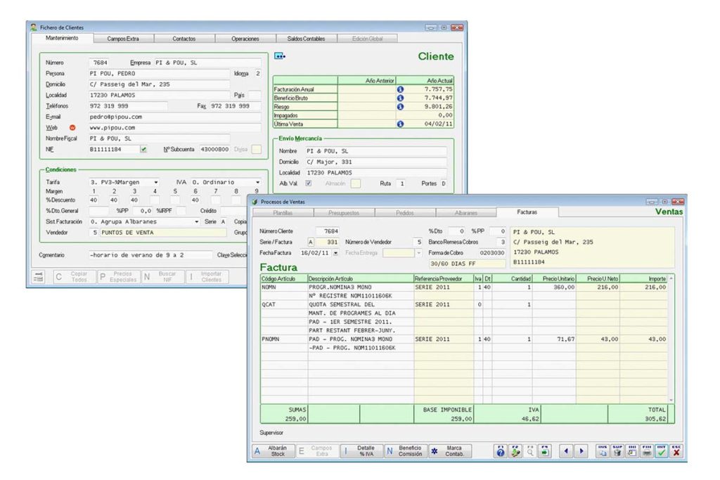Click the SUP delete trash icon
720x480 pixels.
617,450
